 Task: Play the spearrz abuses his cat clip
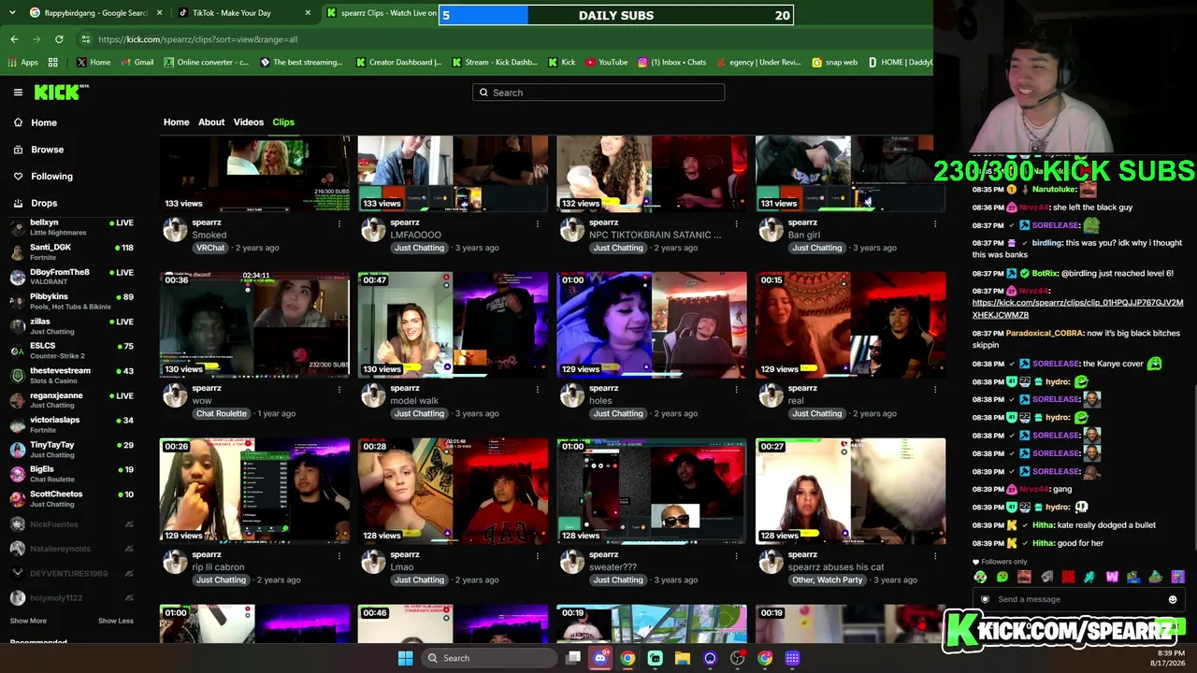tap(850, 491)
